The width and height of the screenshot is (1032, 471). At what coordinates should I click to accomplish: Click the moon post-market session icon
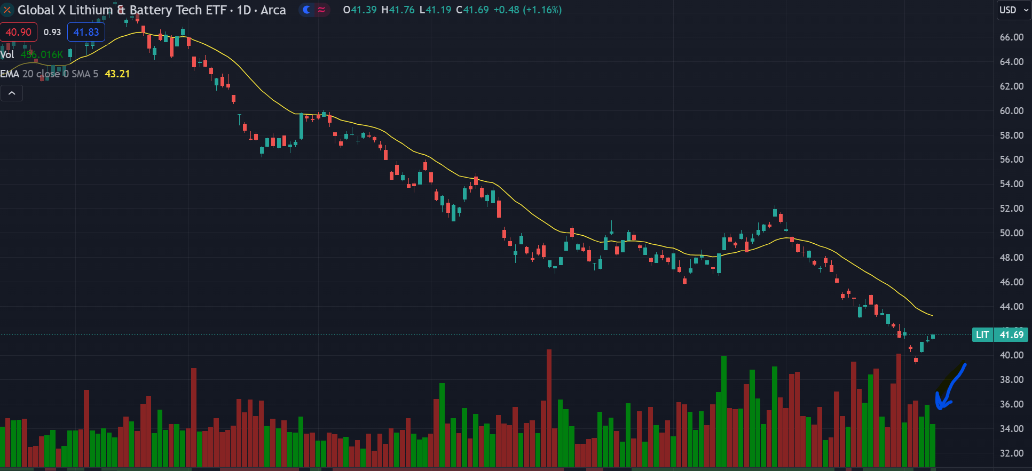(306, 10)
